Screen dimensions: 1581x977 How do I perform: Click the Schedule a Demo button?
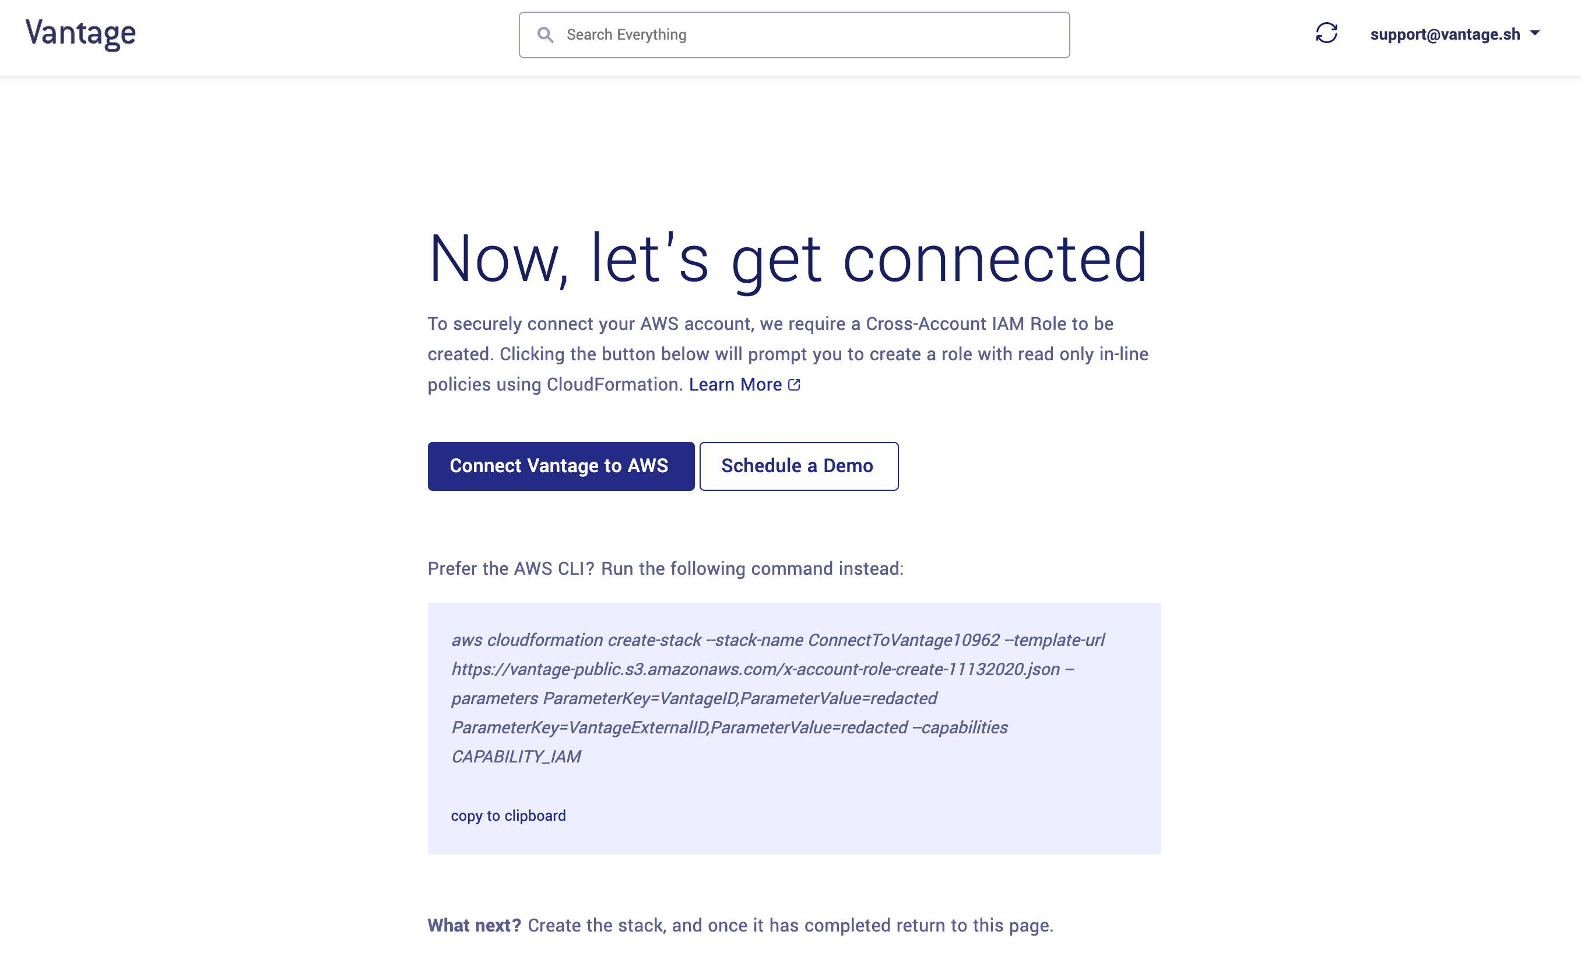click(x=798, y=466)
